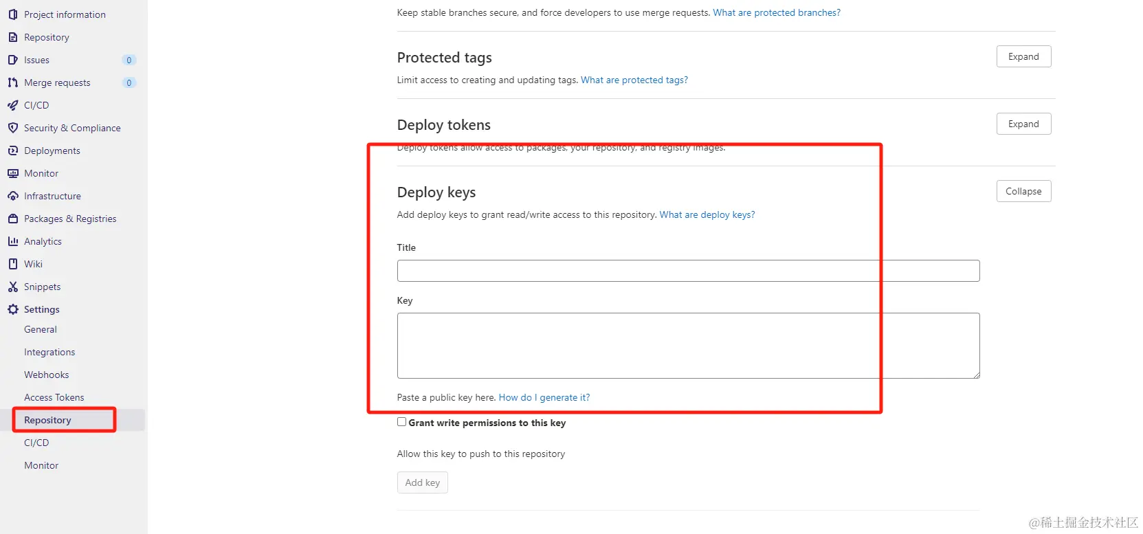Click the Snippets scissors icon
Viewport: 1143px width, 534px height.
12,287
